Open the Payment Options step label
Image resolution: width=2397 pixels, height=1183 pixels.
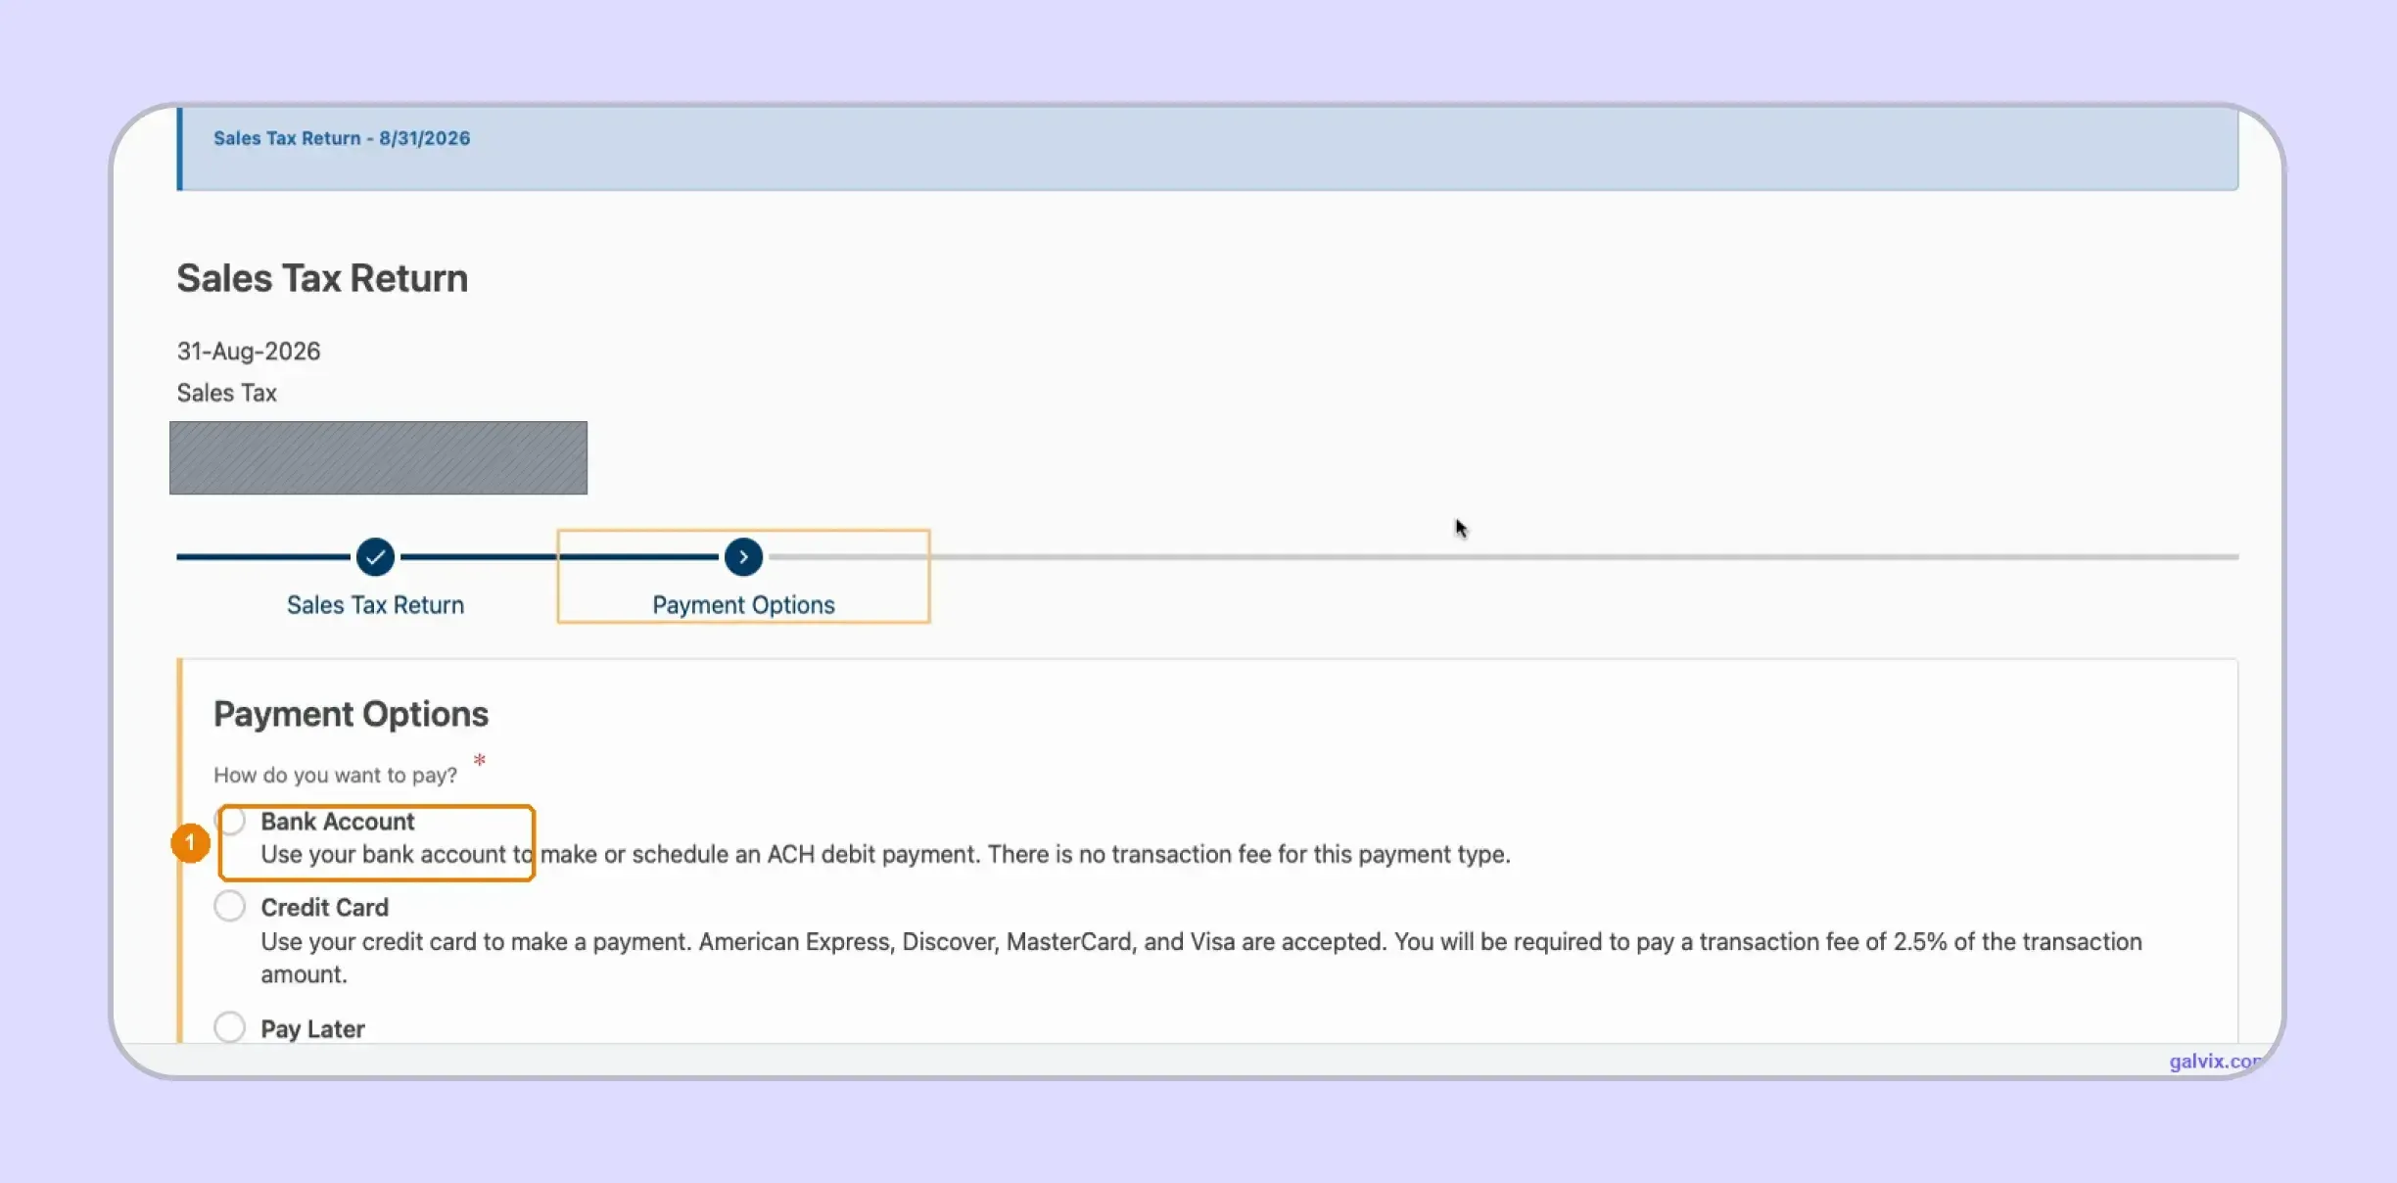point(743,605)
